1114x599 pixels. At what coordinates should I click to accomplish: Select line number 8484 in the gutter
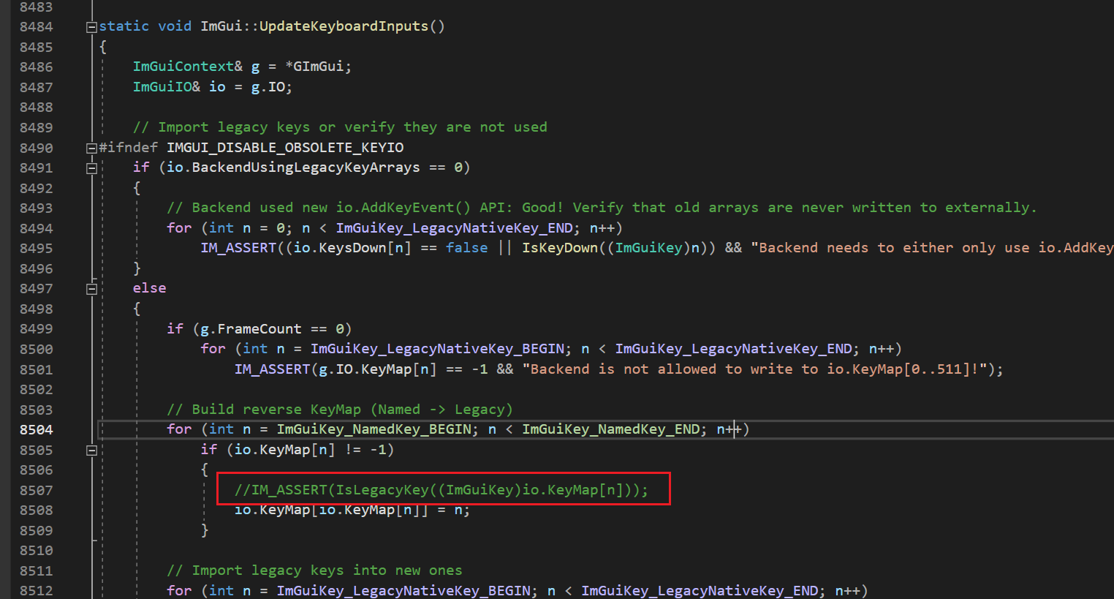pos(37,26)
